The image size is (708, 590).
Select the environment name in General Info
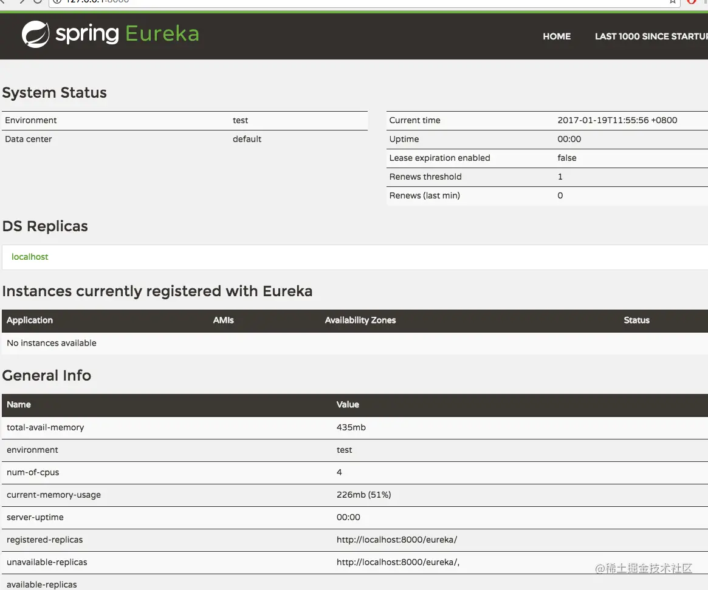click(x=32, y=450)
